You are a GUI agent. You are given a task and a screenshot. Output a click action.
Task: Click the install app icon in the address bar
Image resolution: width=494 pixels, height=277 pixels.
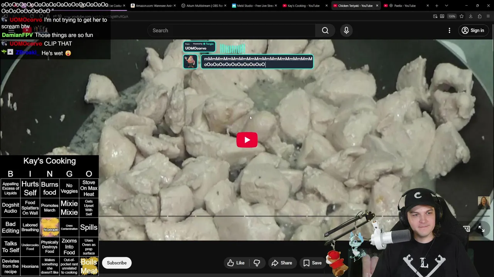[442, 17]
